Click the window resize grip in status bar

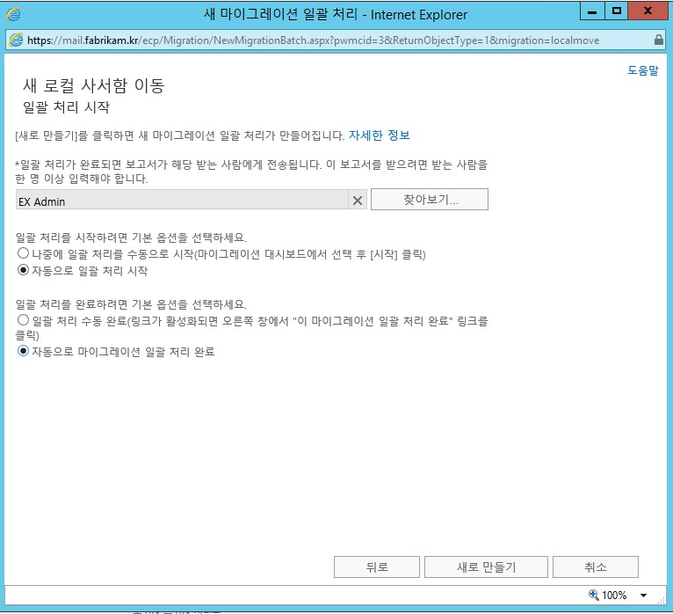click(x=662, y=600)
